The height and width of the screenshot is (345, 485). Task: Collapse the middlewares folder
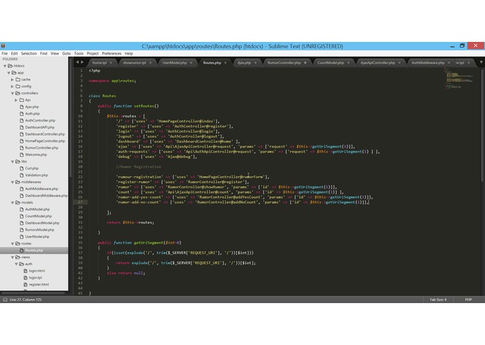pos(13,182)
